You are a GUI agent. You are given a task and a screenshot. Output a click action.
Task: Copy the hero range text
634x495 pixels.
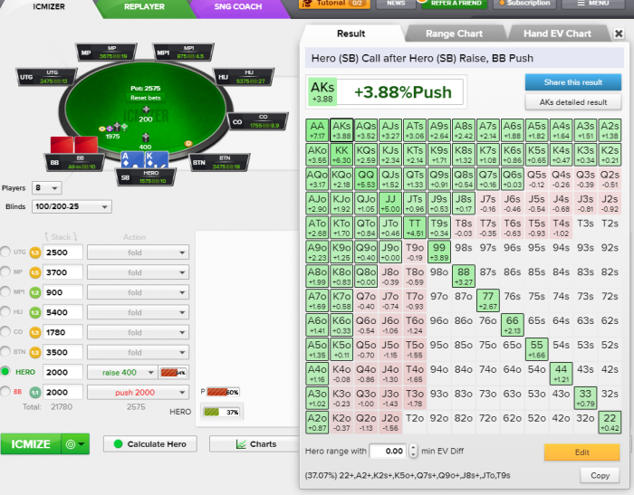coord(600,476)
